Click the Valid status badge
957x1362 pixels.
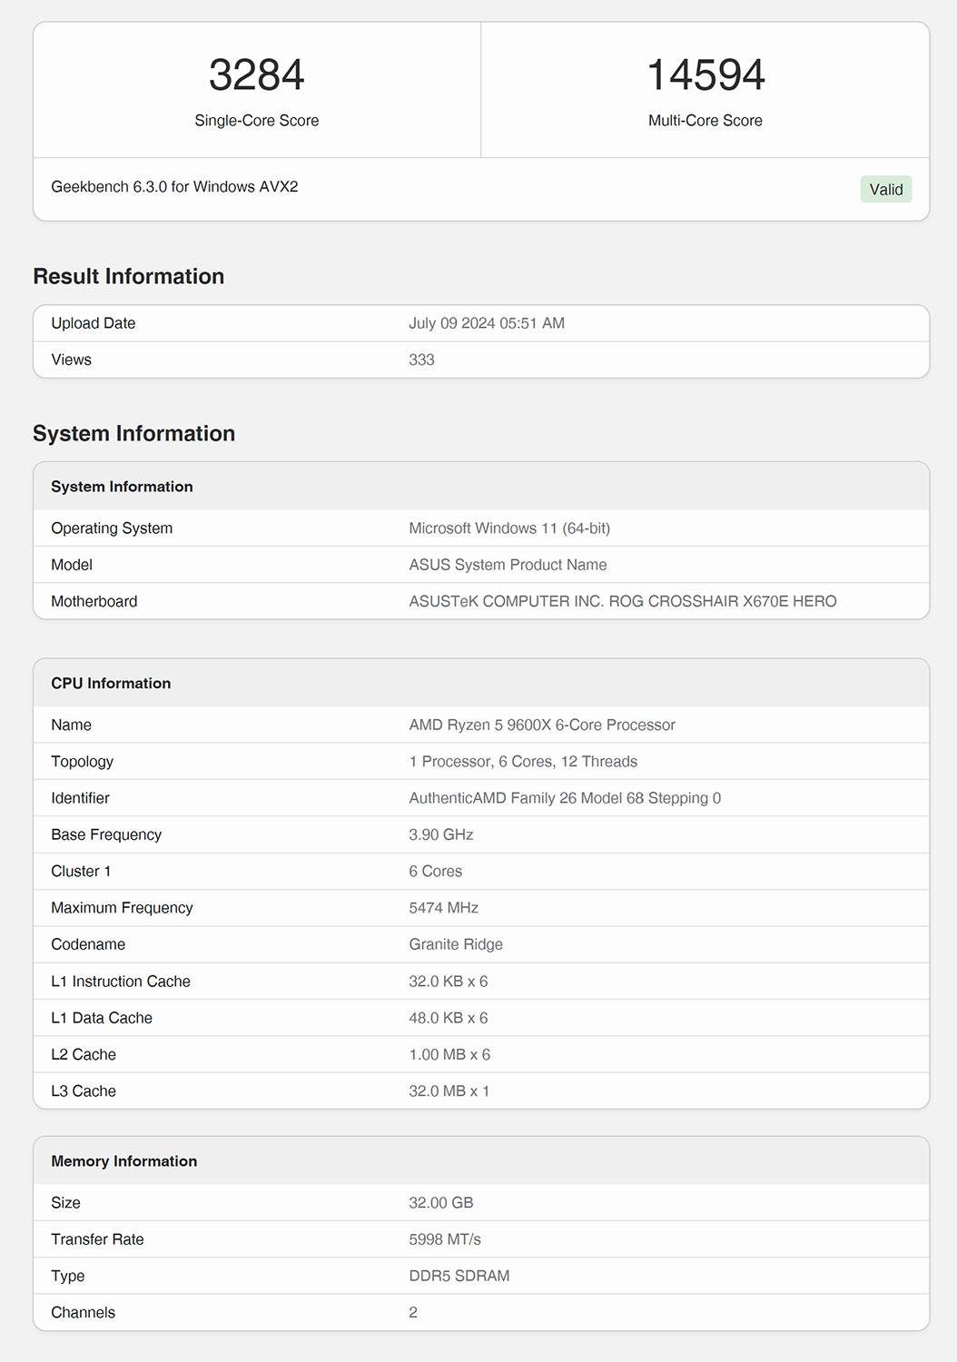tap(886, 189)
